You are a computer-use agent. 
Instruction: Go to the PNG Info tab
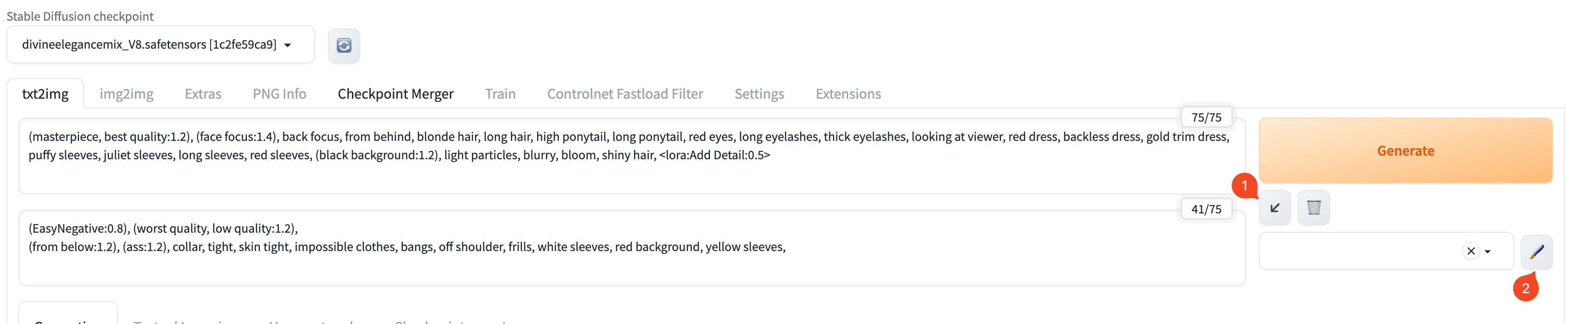pos(279,94)
